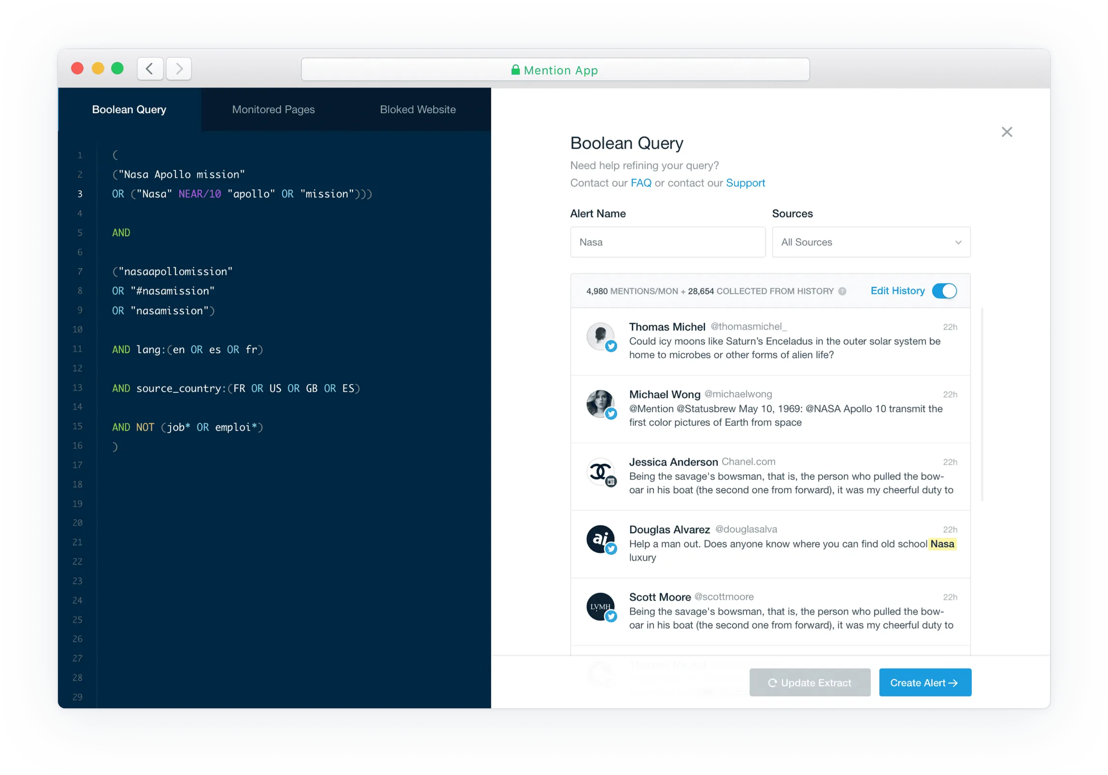The image size is (1108, 775).
Task: Click the Update Extract button
Action: 810,682
